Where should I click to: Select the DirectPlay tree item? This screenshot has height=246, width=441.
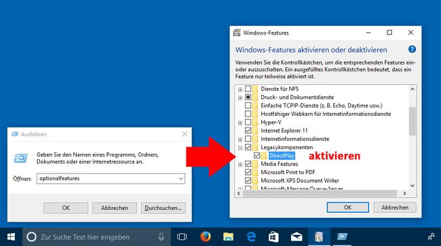pos(282,155)
